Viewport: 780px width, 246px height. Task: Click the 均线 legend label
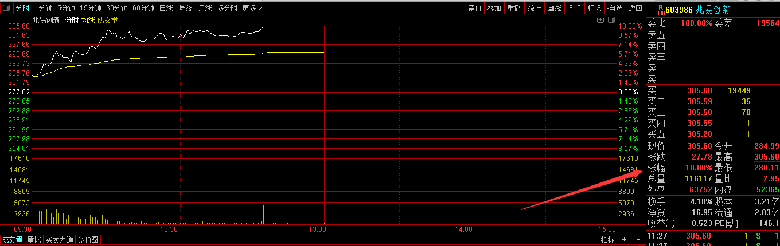(88, 20)
